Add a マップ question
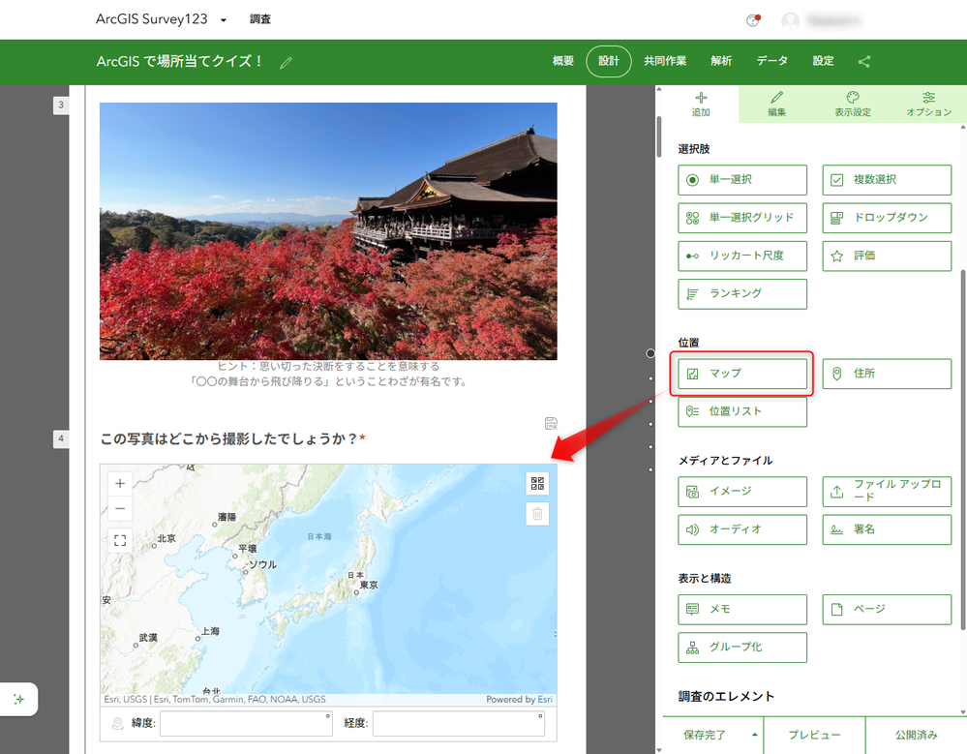The width and height of the screenshot is (967, 754). (741, 374)
